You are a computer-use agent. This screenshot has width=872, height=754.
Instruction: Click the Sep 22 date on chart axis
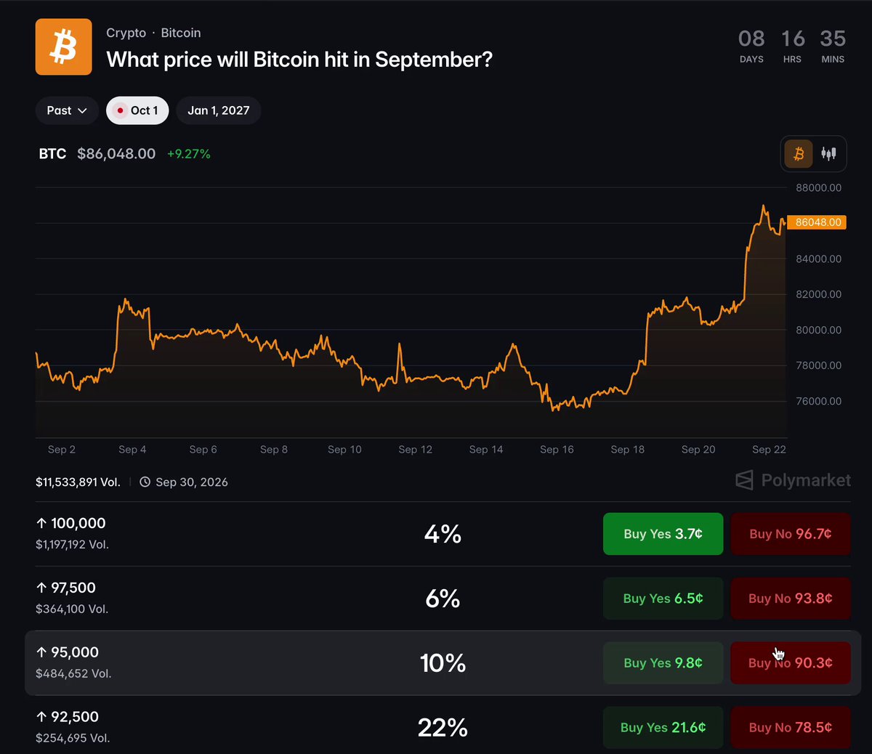[x=769, y=450]
